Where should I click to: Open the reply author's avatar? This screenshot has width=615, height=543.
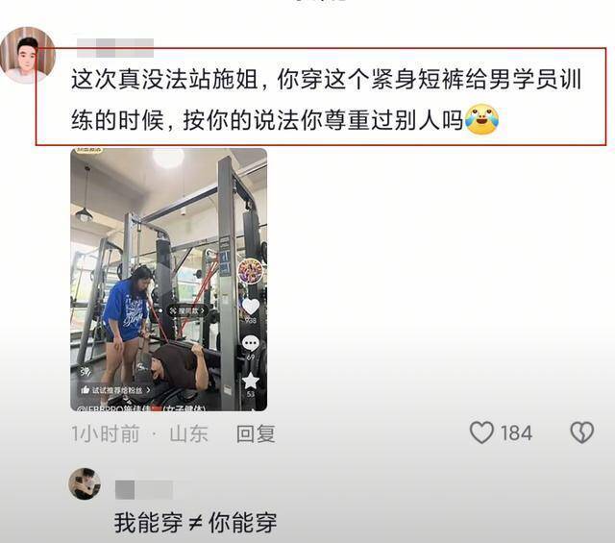pos(85,483)
